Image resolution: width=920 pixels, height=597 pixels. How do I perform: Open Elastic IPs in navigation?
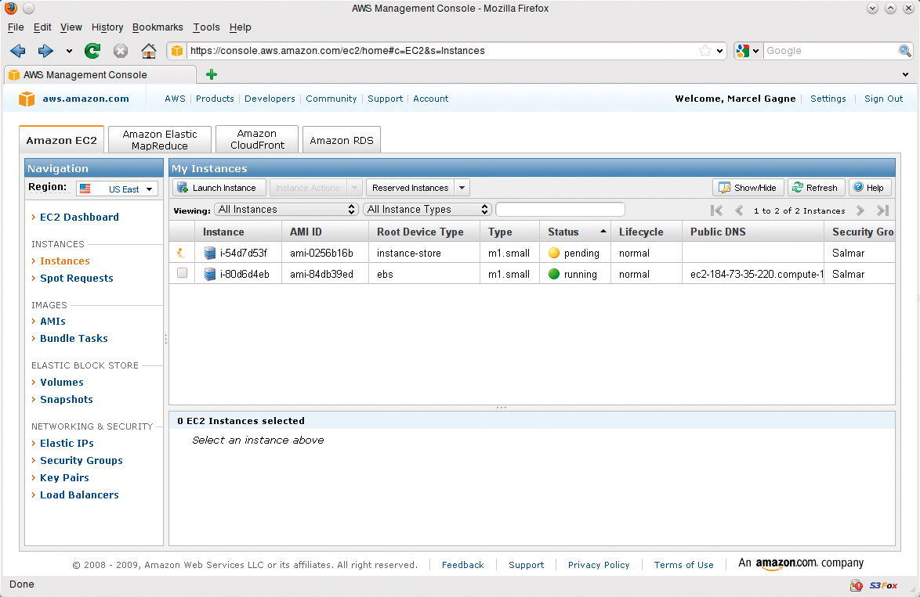[x=67, y=443]
